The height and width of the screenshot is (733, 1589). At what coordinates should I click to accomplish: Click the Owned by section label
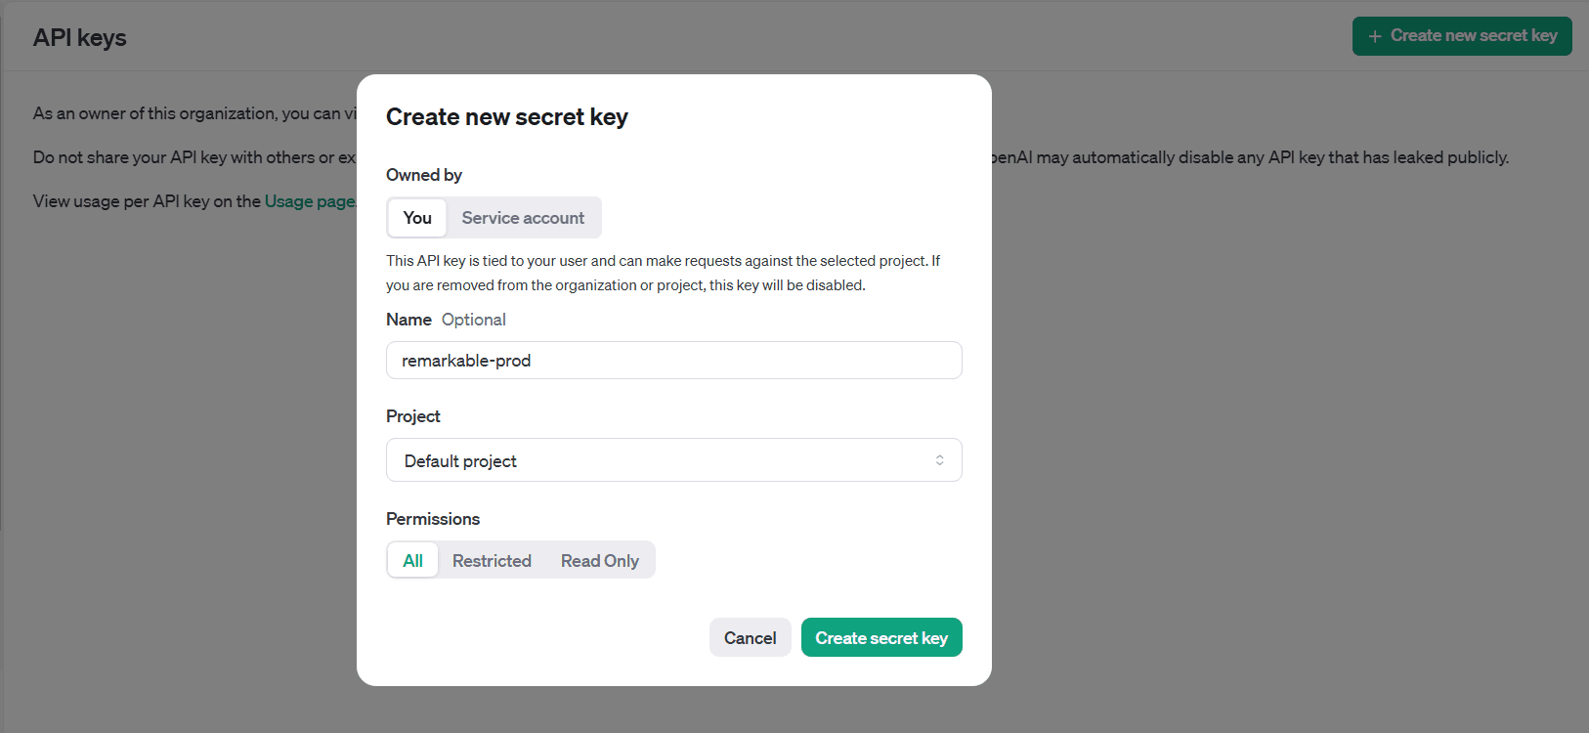click(x=424, y=175)
